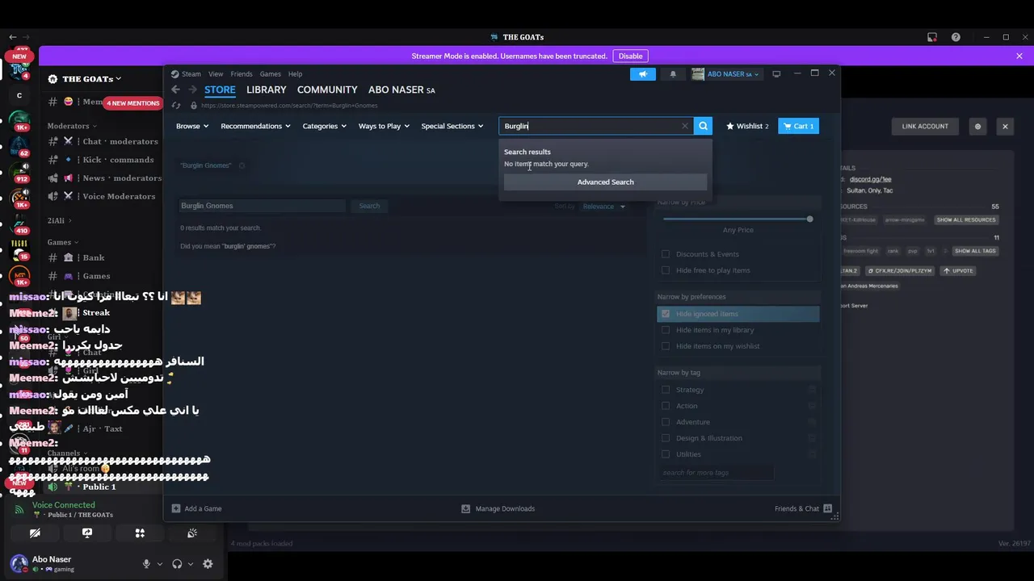Open Sort by Relevance dropdown
Image resolution: width=1034 pixels, height=581 pixels.
coord(604,207)
